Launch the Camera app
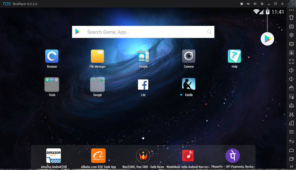The image size is (296, 170). click(x=189, y=56)
